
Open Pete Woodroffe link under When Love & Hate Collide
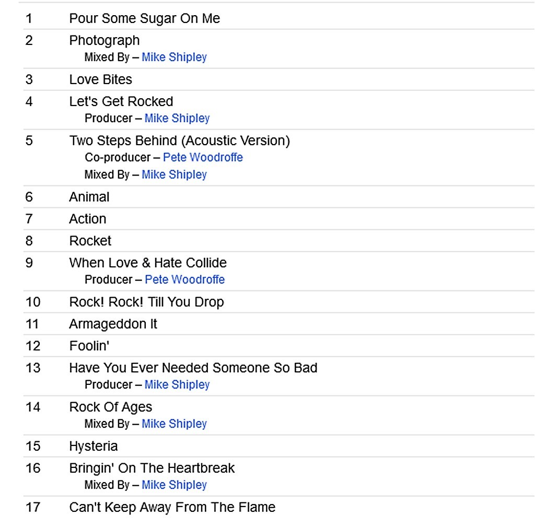click(184, 280)
